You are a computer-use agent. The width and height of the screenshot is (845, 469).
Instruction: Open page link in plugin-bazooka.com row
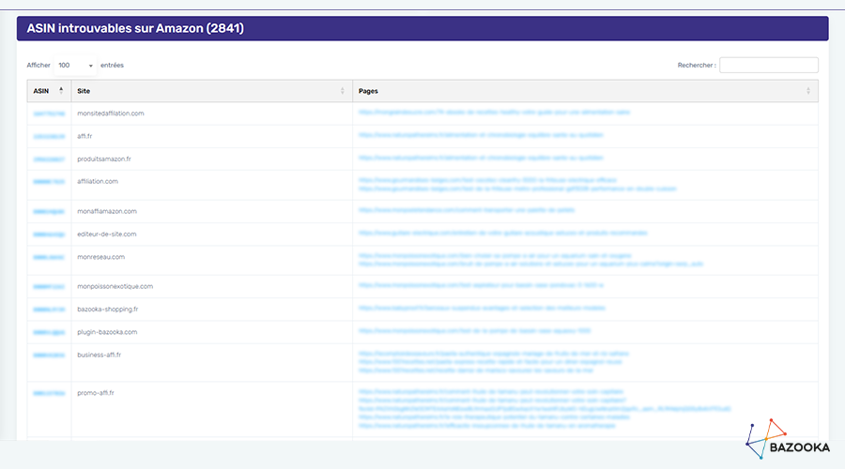[x=475, y=330]
